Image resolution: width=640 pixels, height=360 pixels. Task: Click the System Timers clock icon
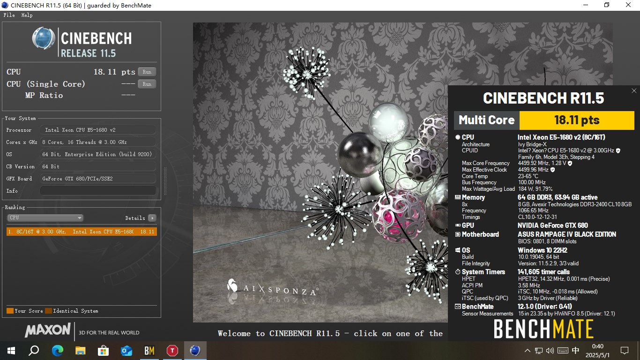tap(458, 272)
